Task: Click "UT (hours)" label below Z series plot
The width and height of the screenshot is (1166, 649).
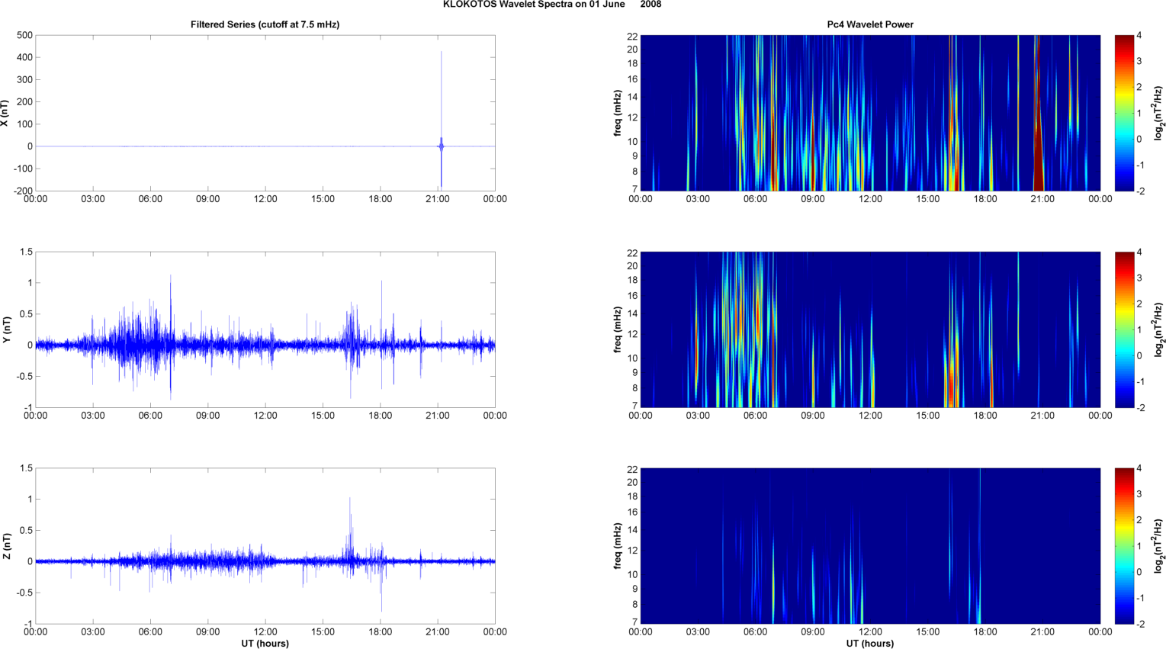Action: tap(265, 643)
